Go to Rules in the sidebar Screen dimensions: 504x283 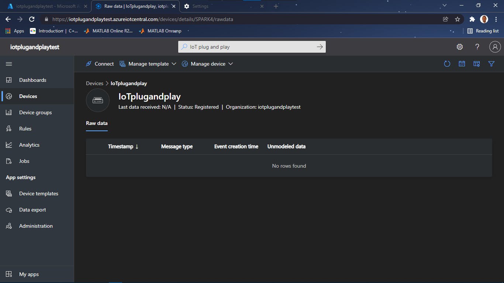point(37,129)
